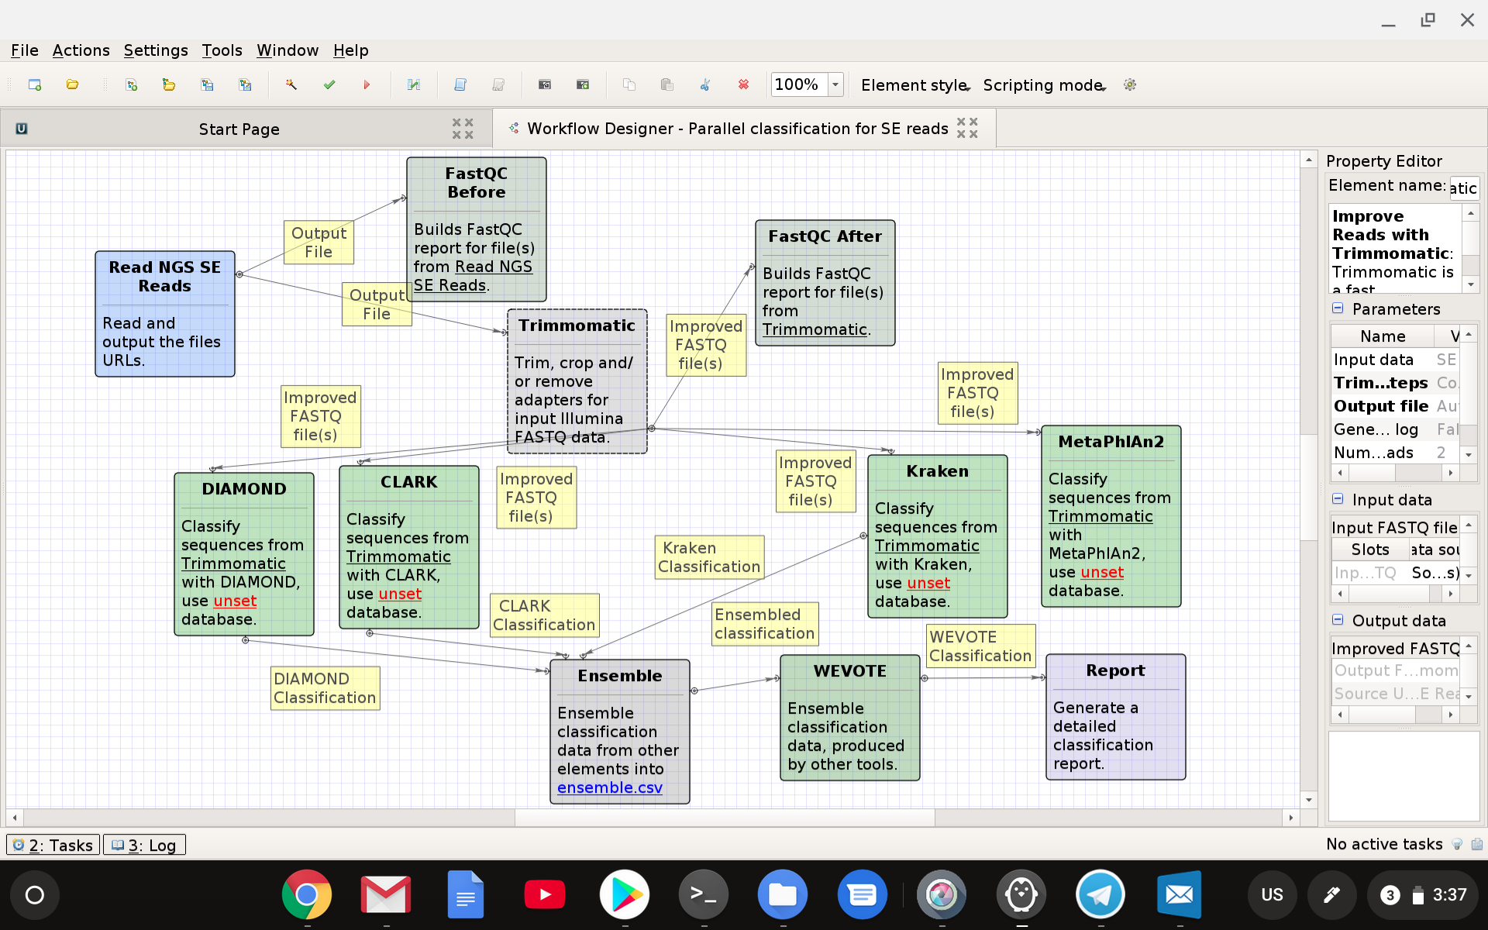Click the Parameters table scroll-right arrow
Viewport: 1488px width, 930px height.
(1451, 473)
